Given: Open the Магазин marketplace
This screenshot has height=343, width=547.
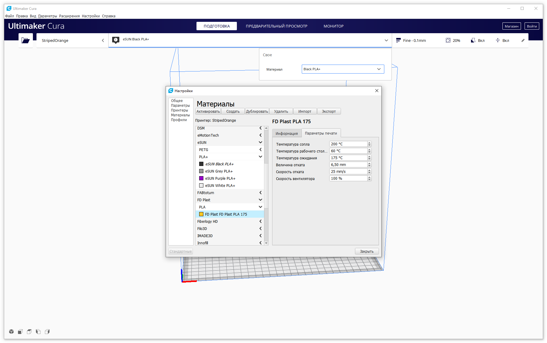Looking at the screenshot, I should (x=511, y=26).
